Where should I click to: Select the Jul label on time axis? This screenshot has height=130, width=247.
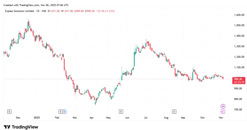tap(146, 118)
